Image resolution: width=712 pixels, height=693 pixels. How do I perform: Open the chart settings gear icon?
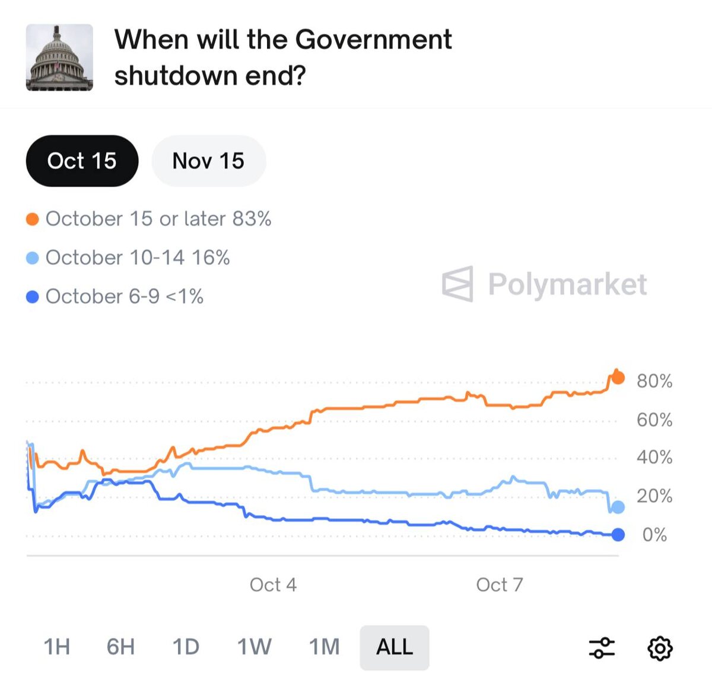[x=659, y=648]
